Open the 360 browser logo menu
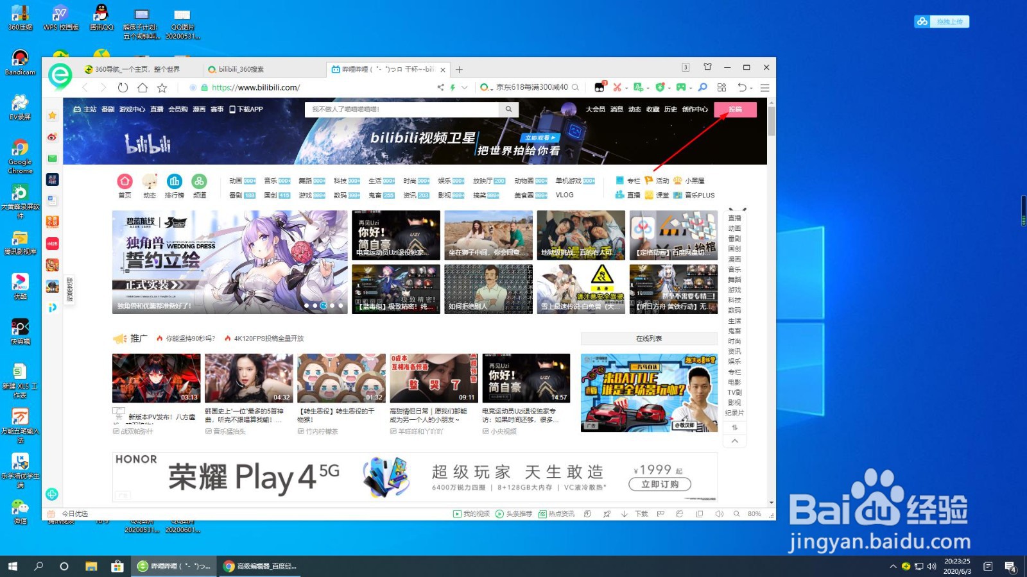Image resolution: width=1027 pixels, height=577 pixels. [x=60, y=76]
